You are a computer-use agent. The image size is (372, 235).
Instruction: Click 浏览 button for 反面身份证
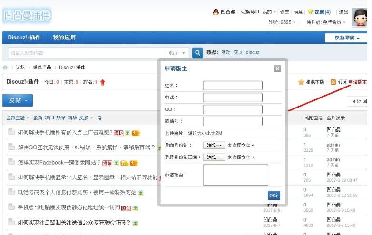coord(214,145)
